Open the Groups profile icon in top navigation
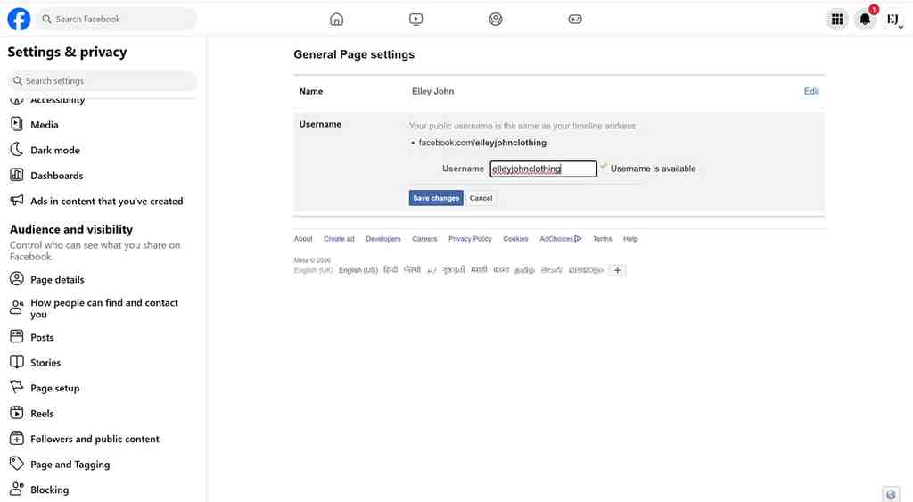Screen dimensions: 913x502 pos(496,20)
